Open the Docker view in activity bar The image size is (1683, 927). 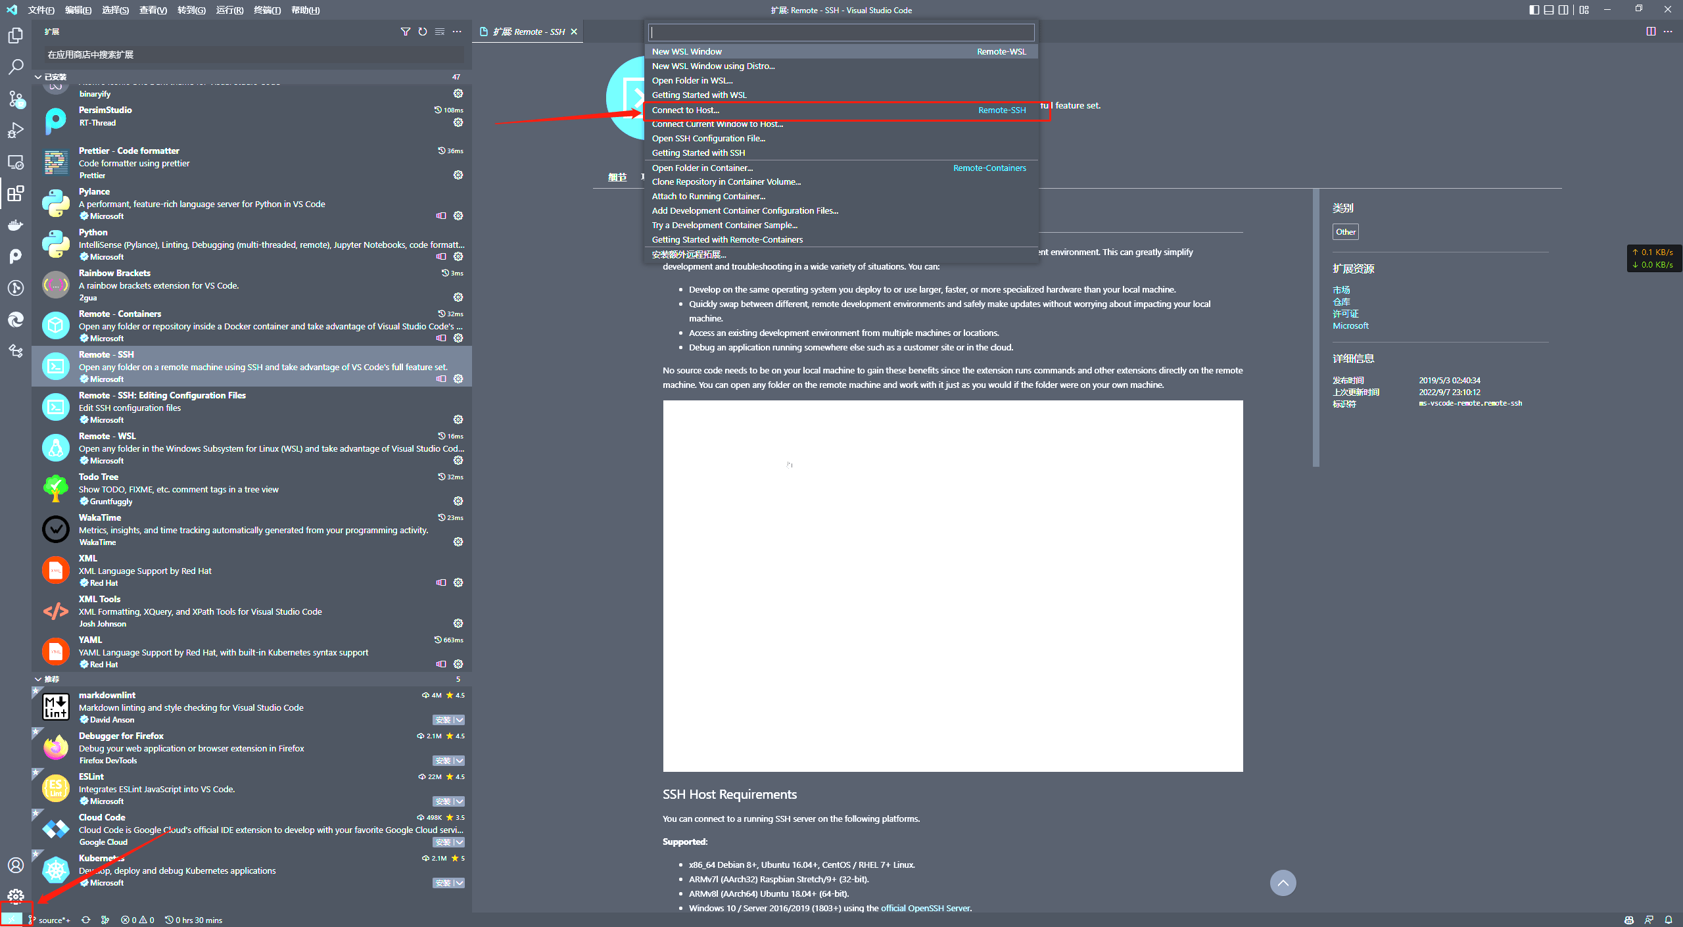pos(16,225)
